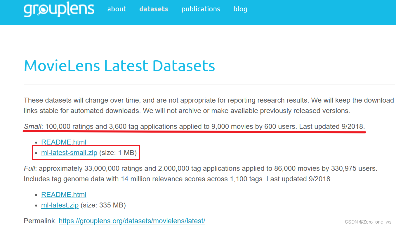396x227 pixels.
Task: Click the italic word Small
Action: coord(33,126)
